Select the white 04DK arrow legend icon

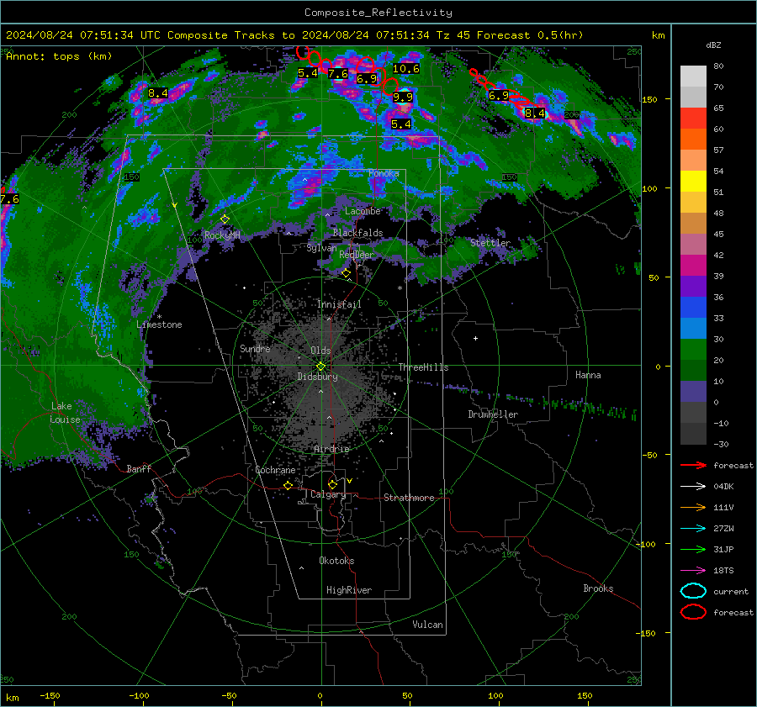[693, 486]
